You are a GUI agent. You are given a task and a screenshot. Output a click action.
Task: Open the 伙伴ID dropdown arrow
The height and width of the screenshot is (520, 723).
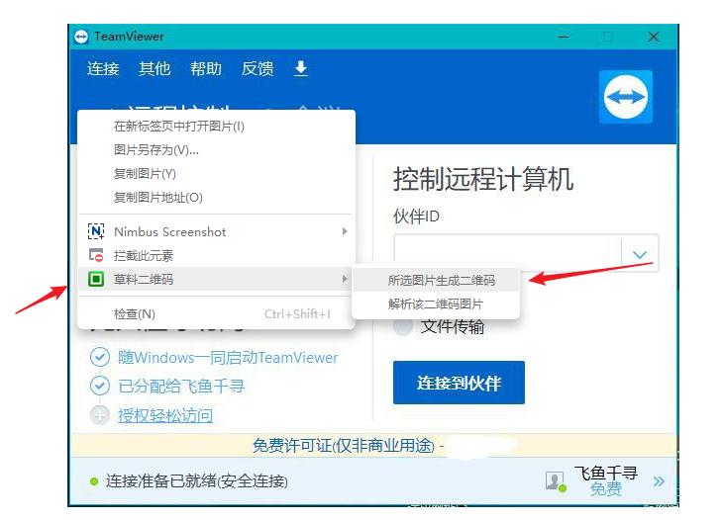pos(640,254)
